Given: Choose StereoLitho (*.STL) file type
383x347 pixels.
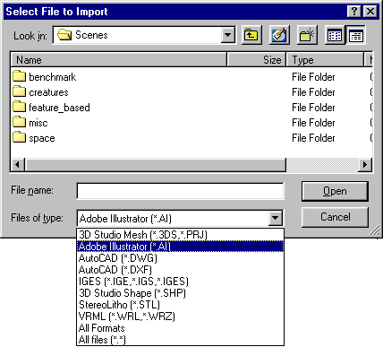Looking at the screenshot, I should (x=180, y=305).
